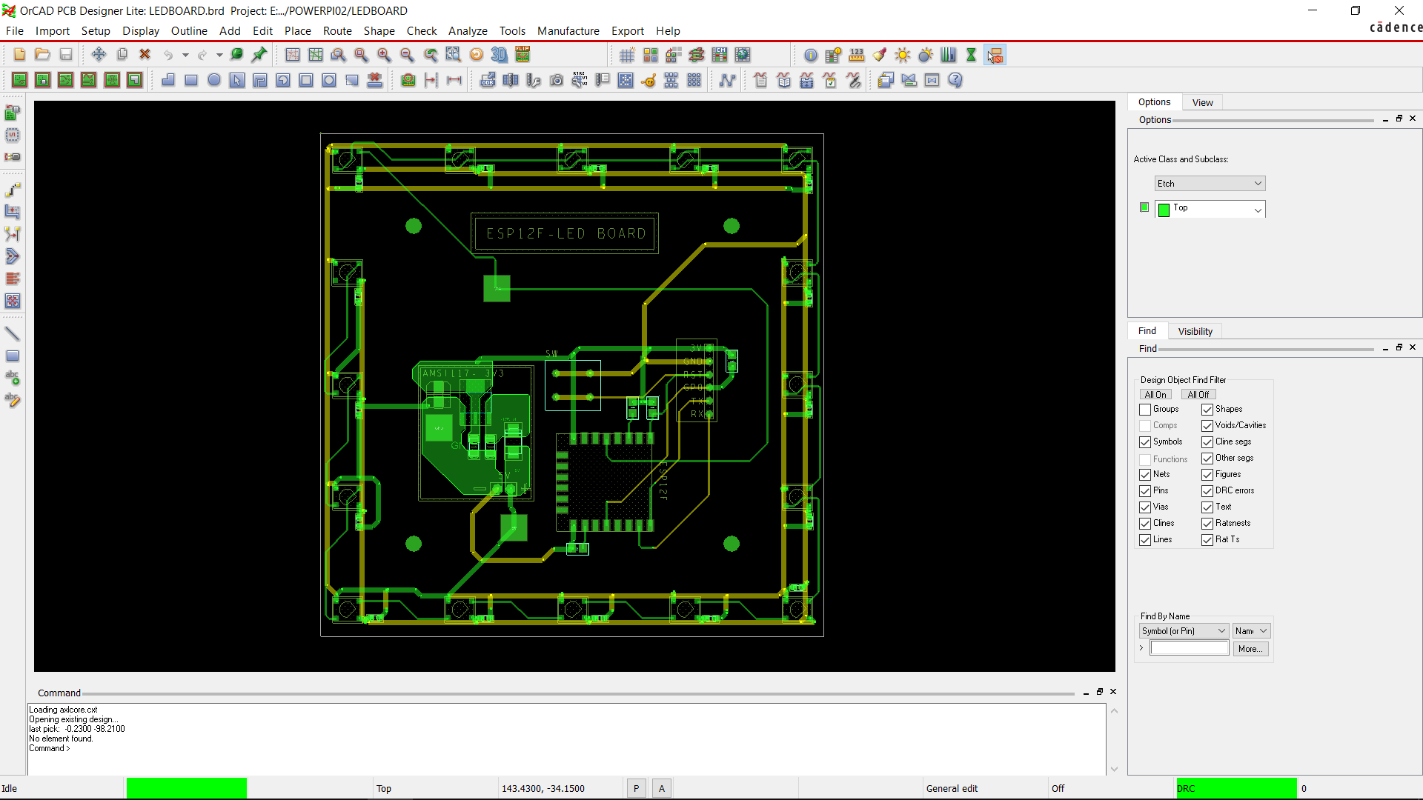This screenshot has height=800, width=1423.
Task: Disable the Ratsnests checkbox in Find filter
Action: point(1208,522)
